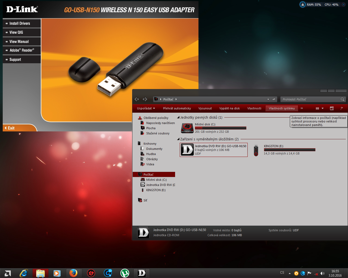This screenshot has height=278, width=348.
Task: Select Plocha in the sidebar
Action: [x=151, y=128]
